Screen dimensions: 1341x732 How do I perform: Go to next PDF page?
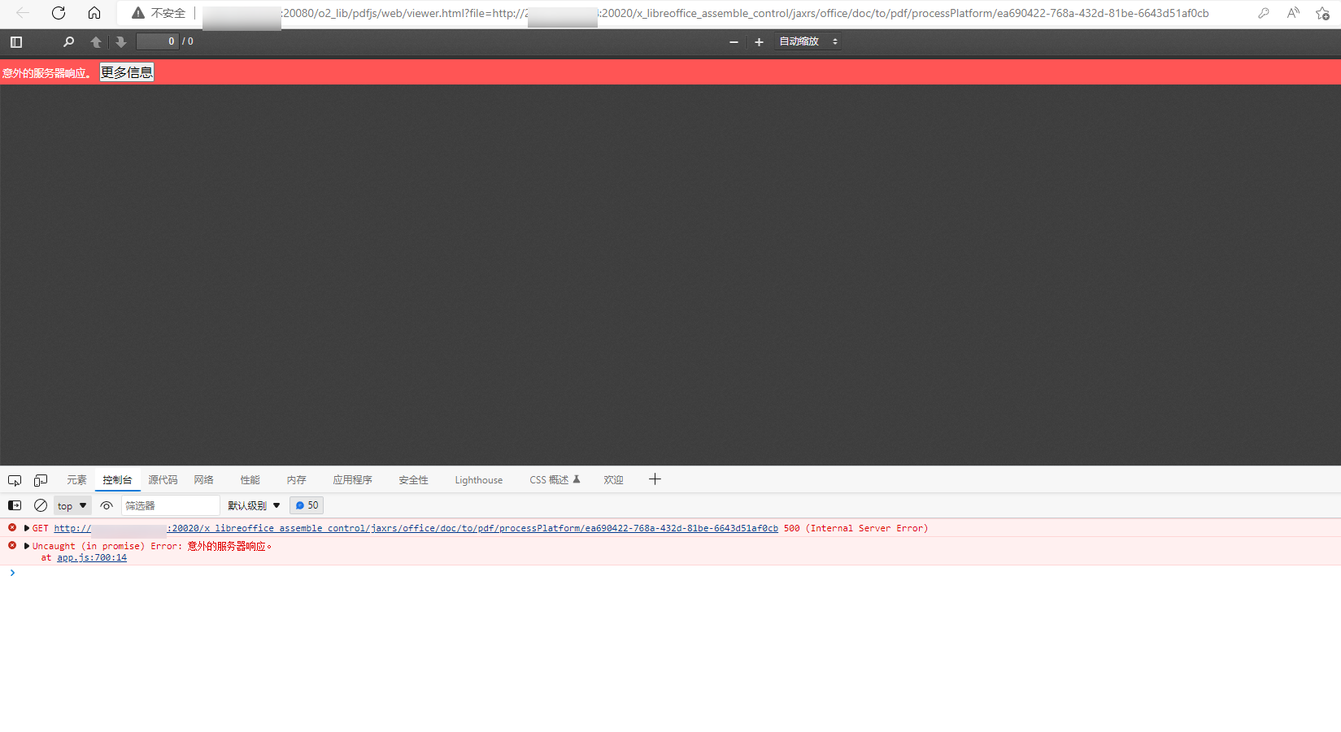(121, 41)
